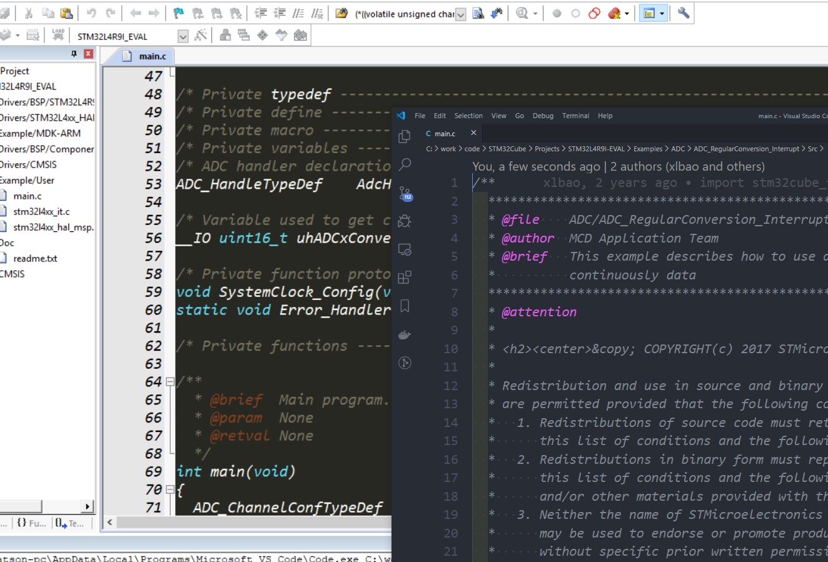This screenshot has height=562, width=828.
Task: Open the STM32L4R9I_EVAL target dropdown
Action: [x=183, y=36]
